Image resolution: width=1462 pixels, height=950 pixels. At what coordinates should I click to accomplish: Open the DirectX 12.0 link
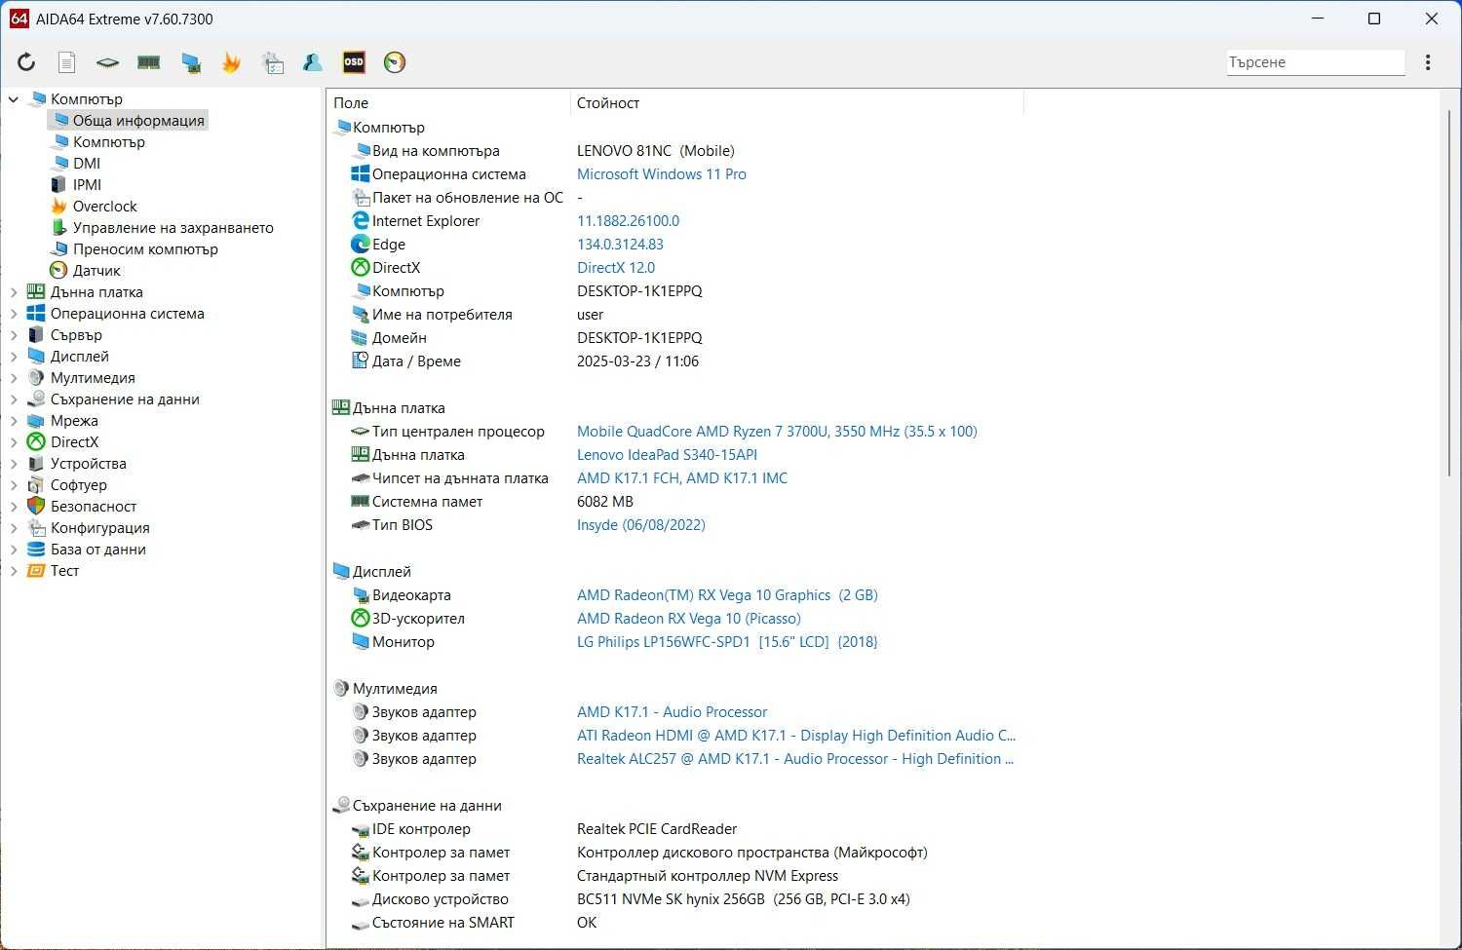[616, 268]
